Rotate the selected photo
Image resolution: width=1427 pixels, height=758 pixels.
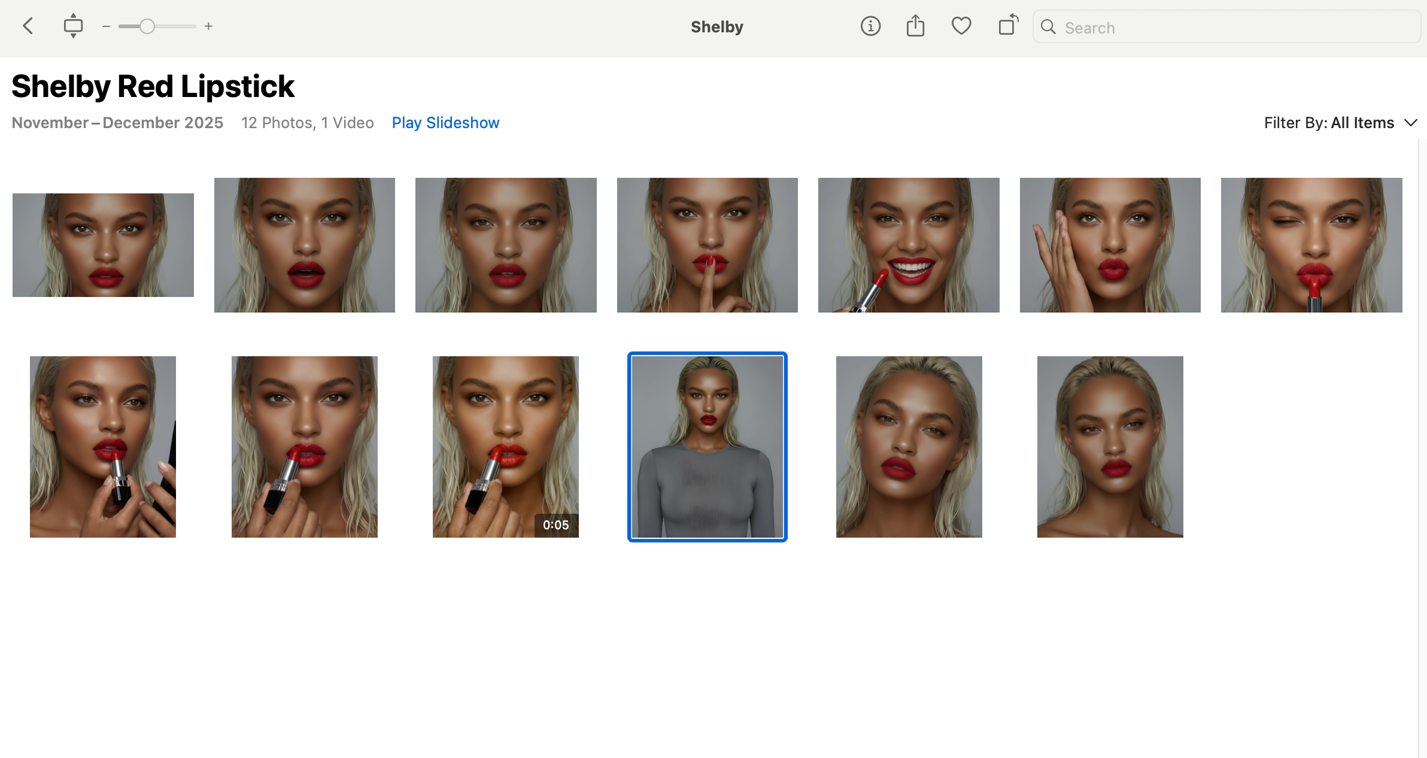pyautogui.click(x=1007, y=26)
